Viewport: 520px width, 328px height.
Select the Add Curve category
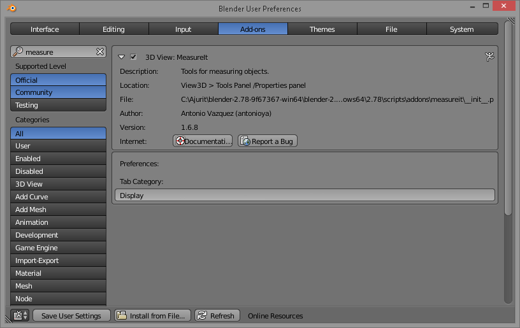(x=59, y=197)
